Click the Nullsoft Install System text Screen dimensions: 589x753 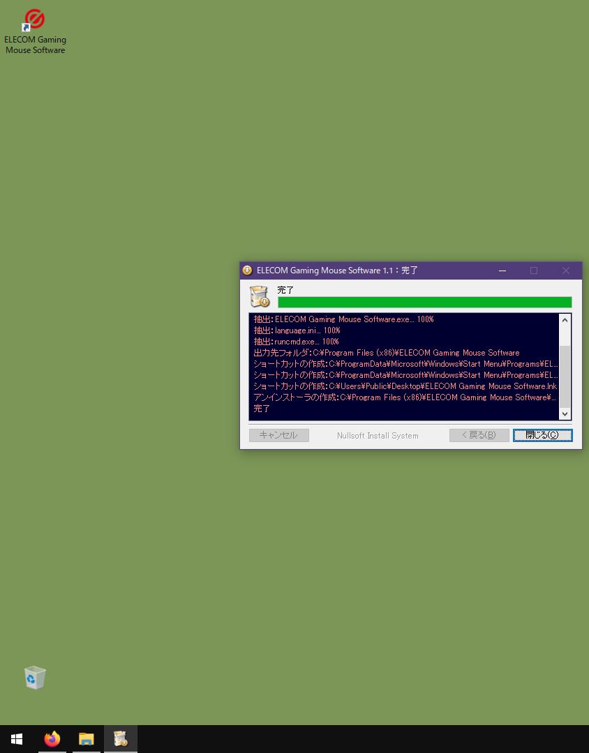(x=378, y=436)
